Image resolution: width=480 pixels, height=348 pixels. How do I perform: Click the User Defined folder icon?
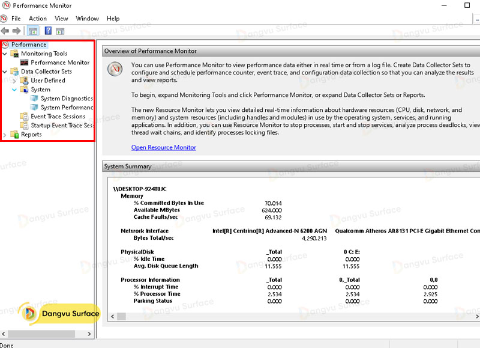(x=25, y=81)
